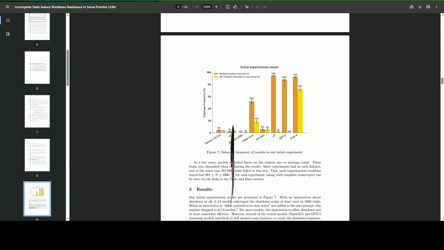Click the 'Gemini 2.5 Pro' axis label
444x250 pixels.
[x=213, y=140]
